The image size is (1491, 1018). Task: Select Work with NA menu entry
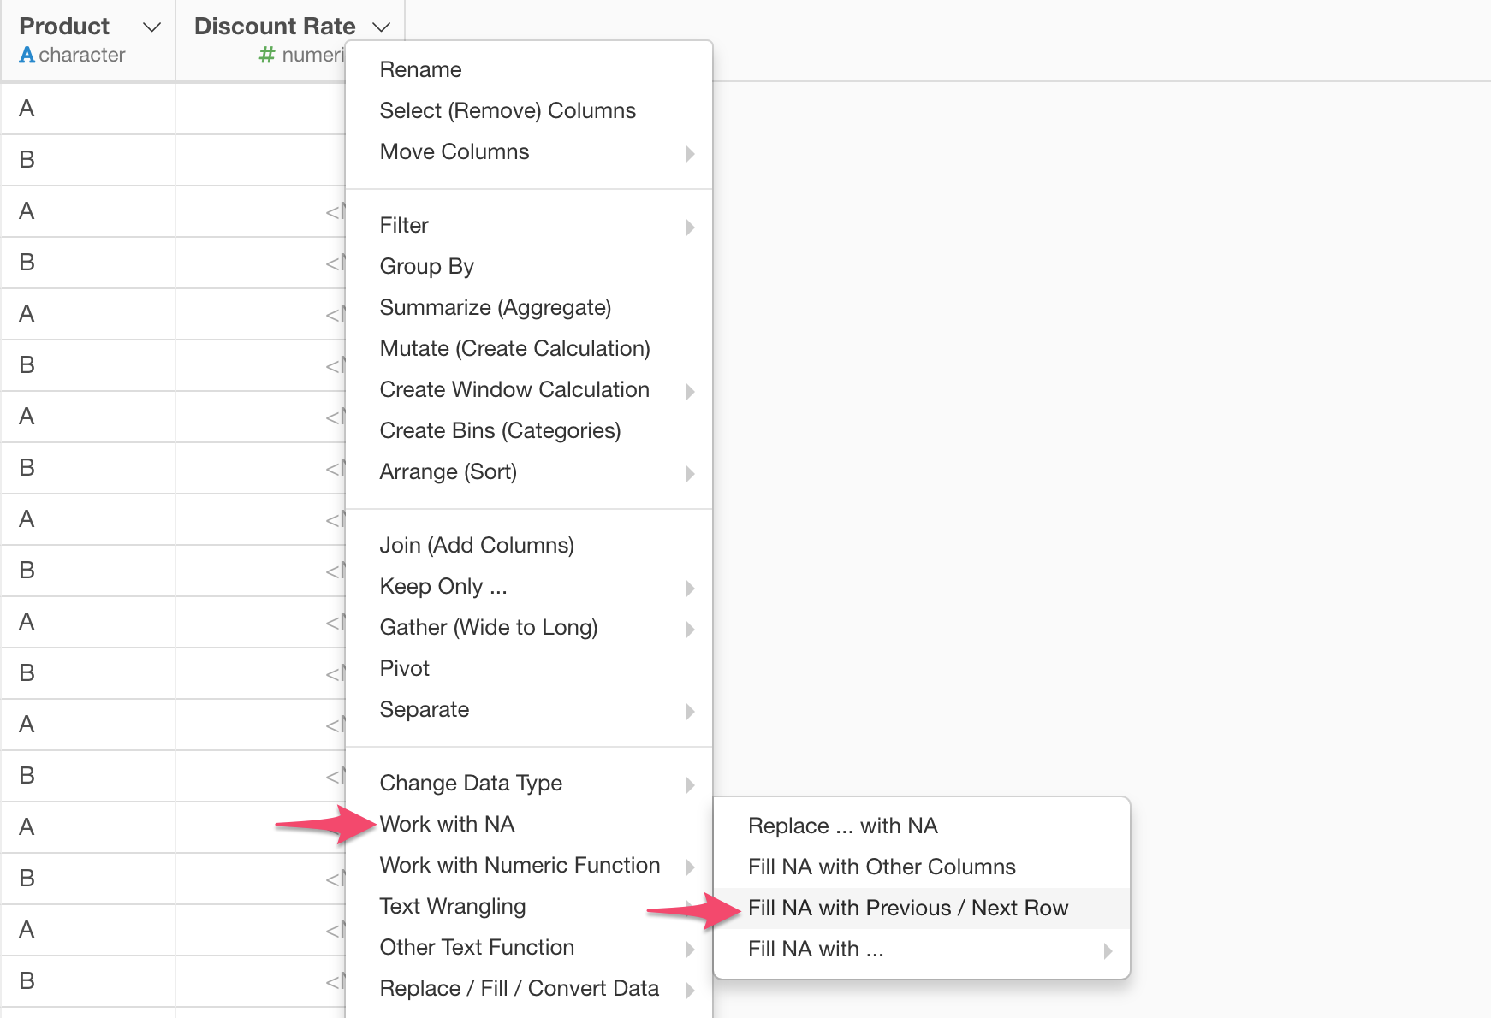click(x=447, y=824)
